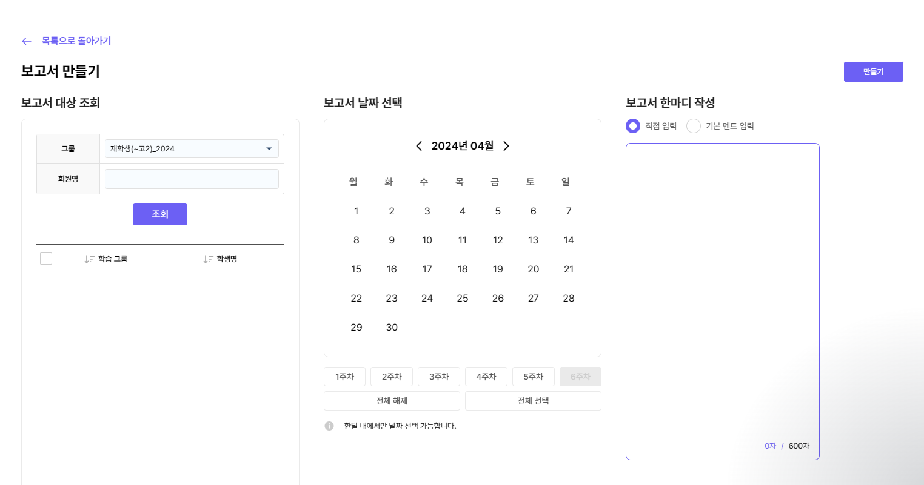Click the 조회 search button
924x485 pixels.
click(x=160, y=214)
